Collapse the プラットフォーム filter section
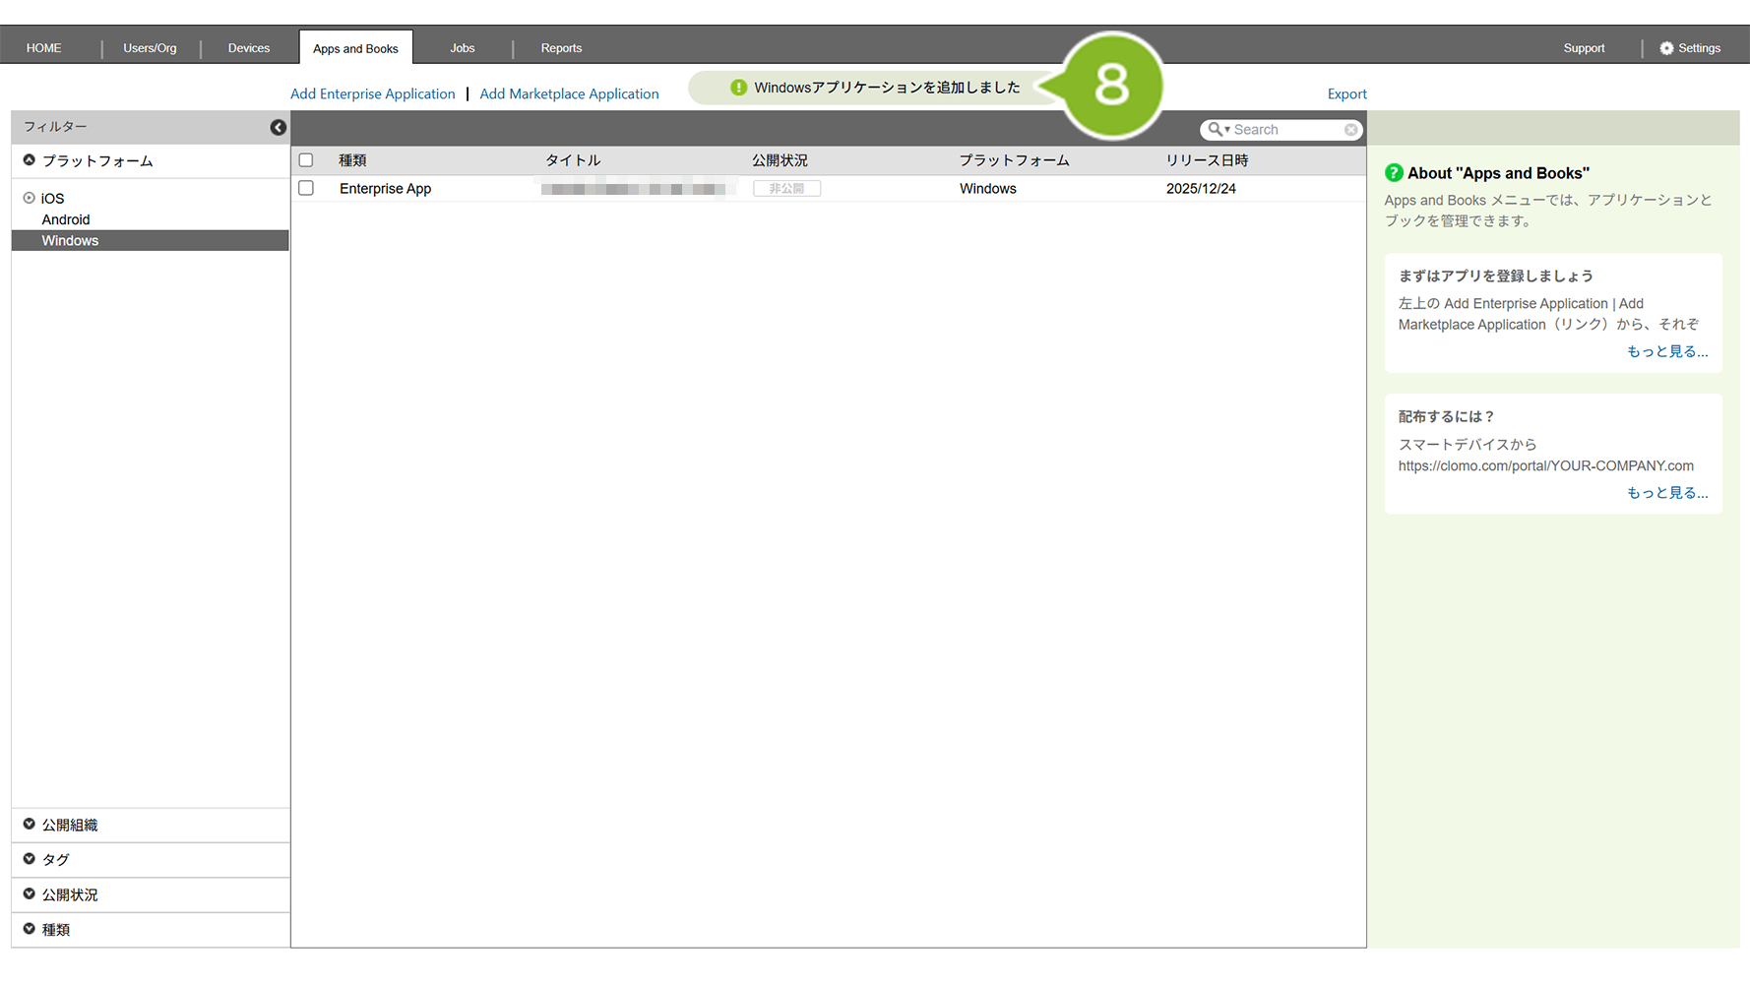The height and width of the screenshot is (984, 1750). (x=30, y=160)
